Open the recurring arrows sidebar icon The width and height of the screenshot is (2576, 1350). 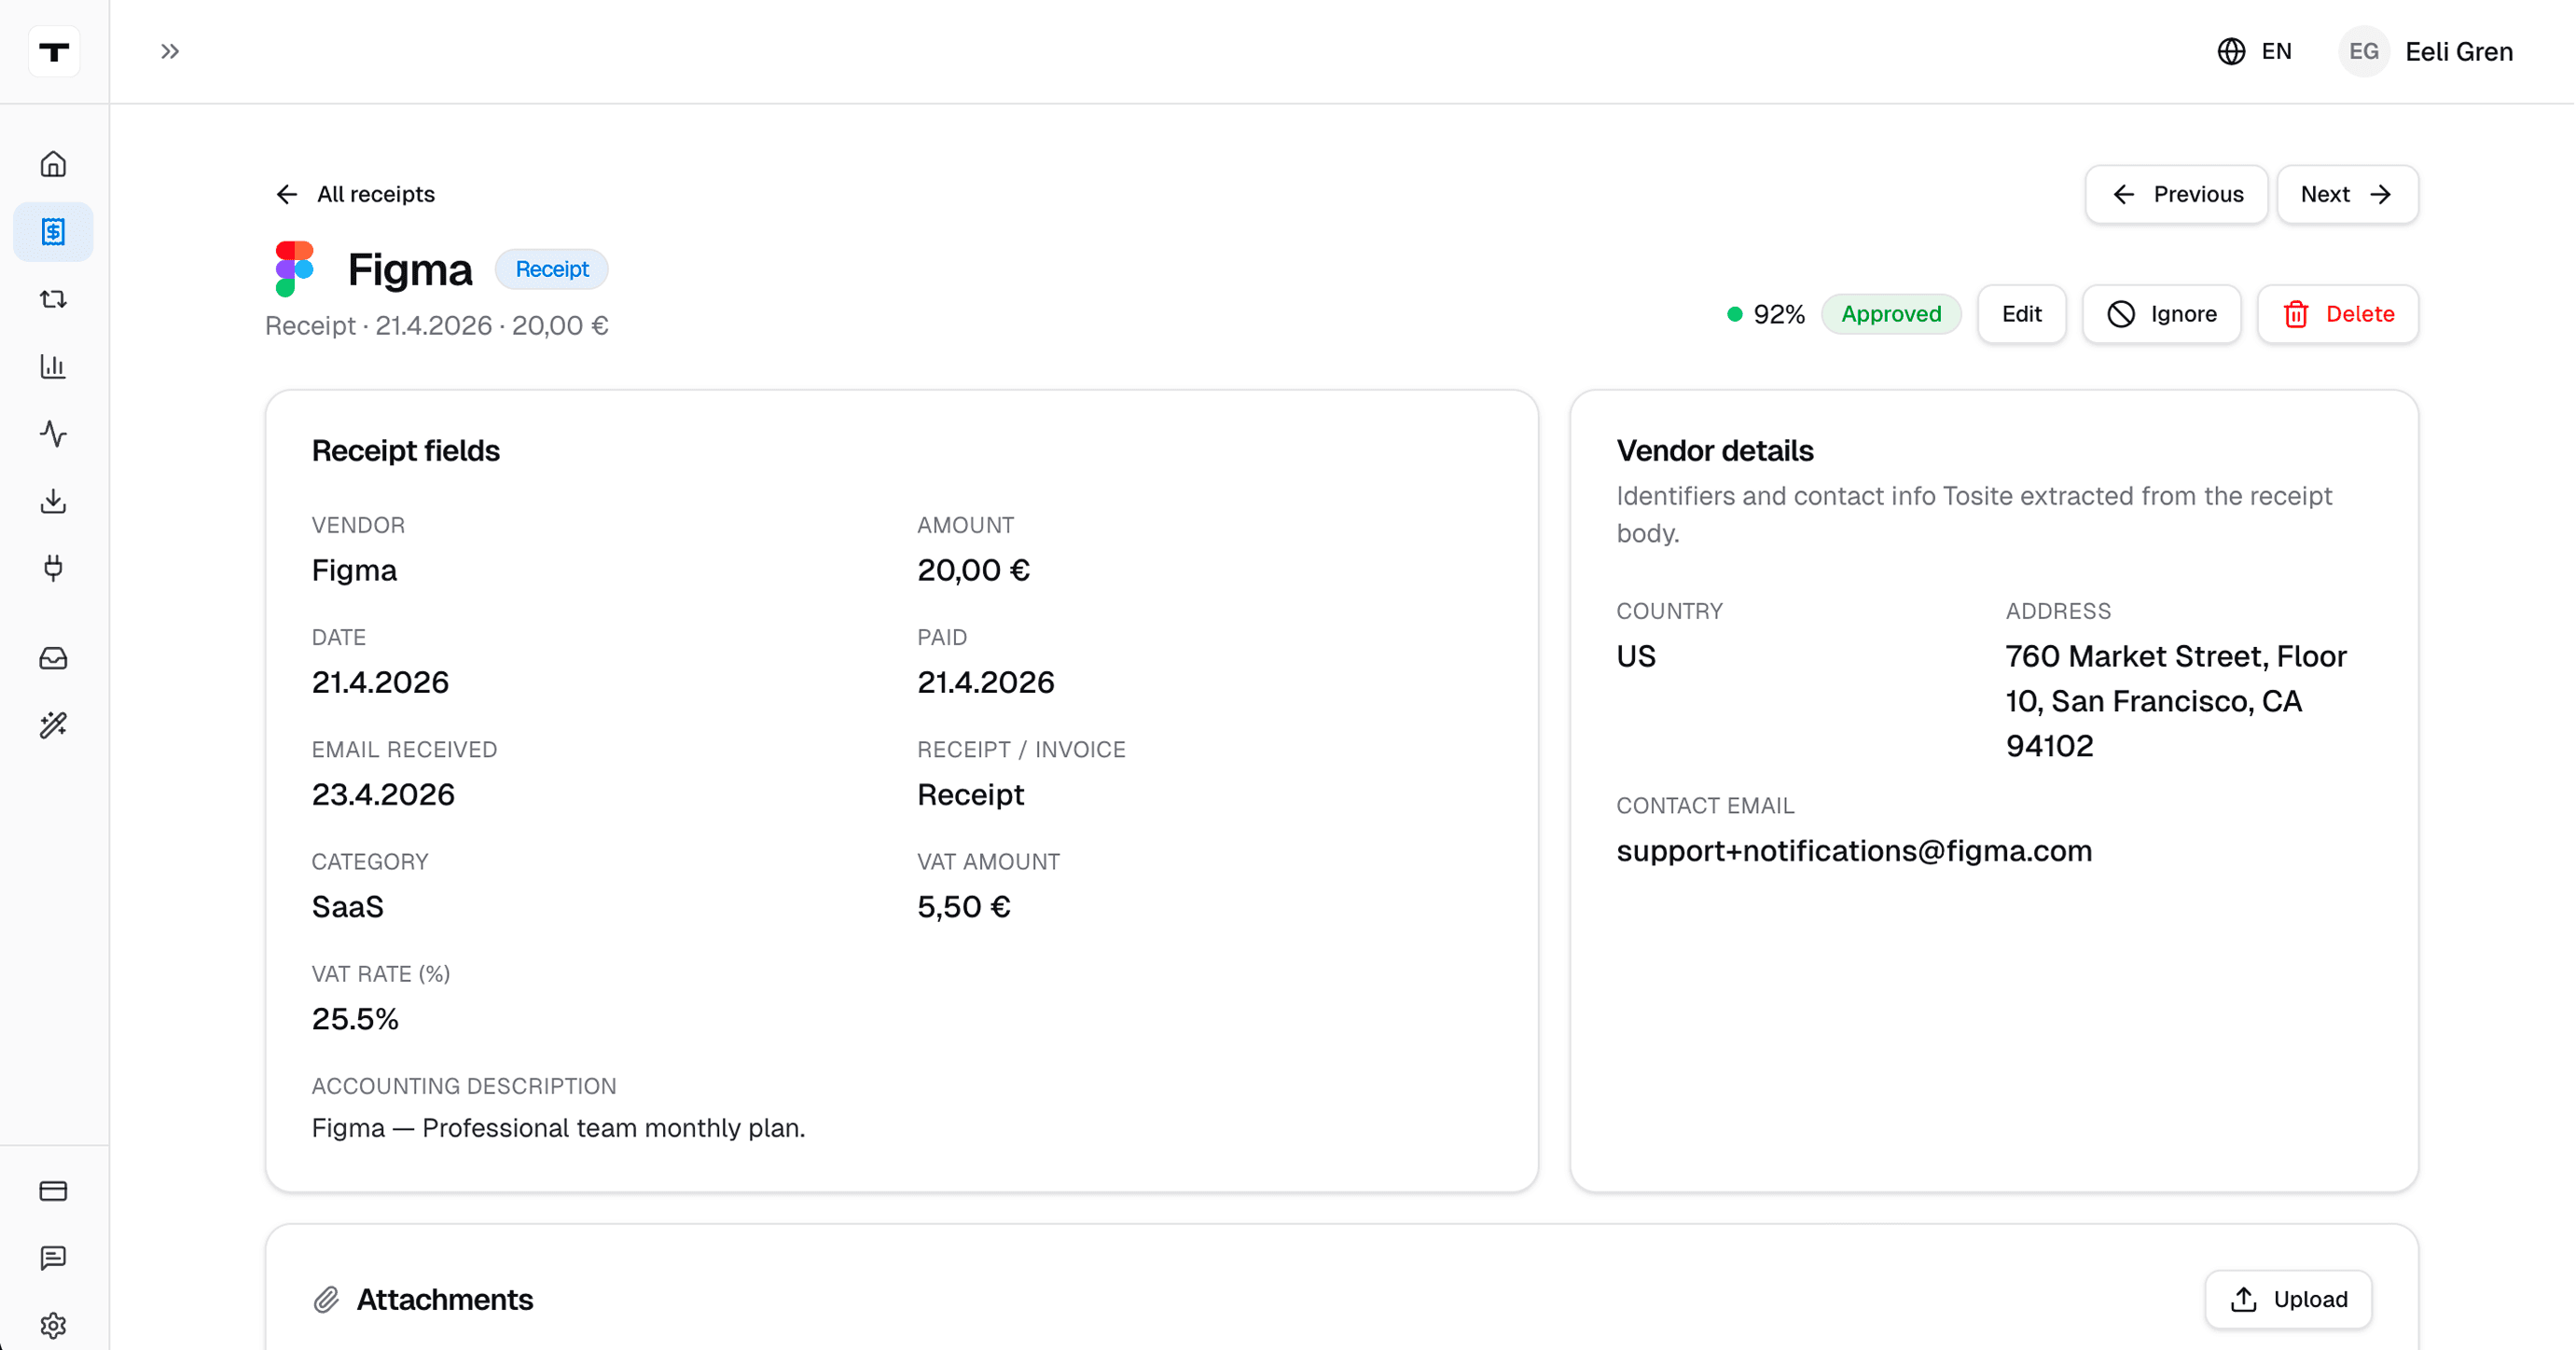(x=53, y=299)
